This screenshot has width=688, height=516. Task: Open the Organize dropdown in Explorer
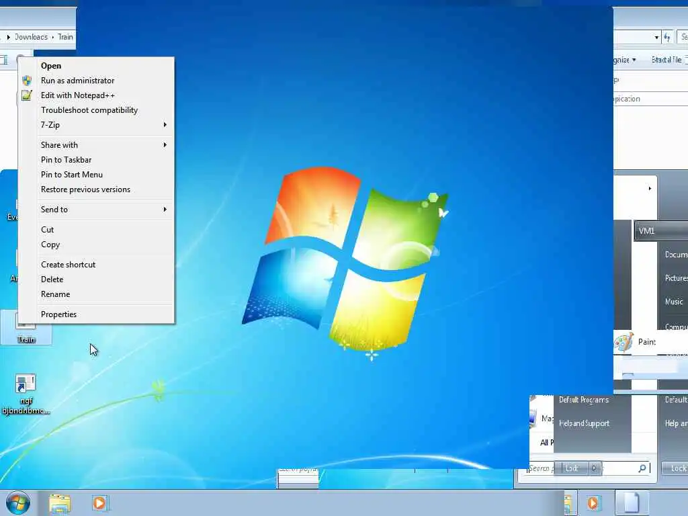[624, 60]
